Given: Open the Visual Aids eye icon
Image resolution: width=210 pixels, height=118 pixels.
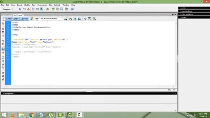Looking at the screenshot, I should [x=94, y=19].
